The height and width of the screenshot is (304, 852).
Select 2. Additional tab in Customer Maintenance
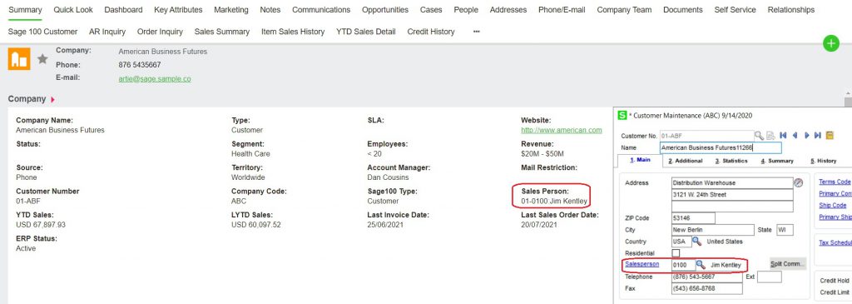point(686,161)
